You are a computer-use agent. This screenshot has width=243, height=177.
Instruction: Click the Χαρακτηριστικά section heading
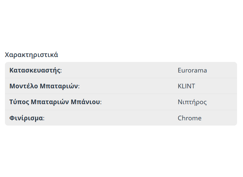pos(31,55)
